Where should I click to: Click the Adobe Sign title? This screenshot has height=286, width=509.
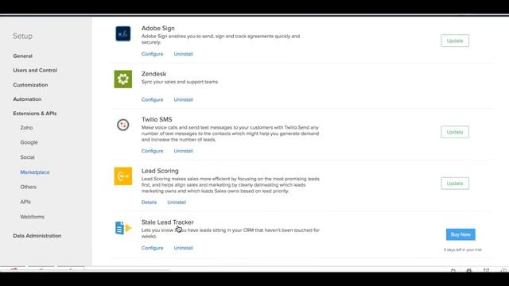coord(157,29)
